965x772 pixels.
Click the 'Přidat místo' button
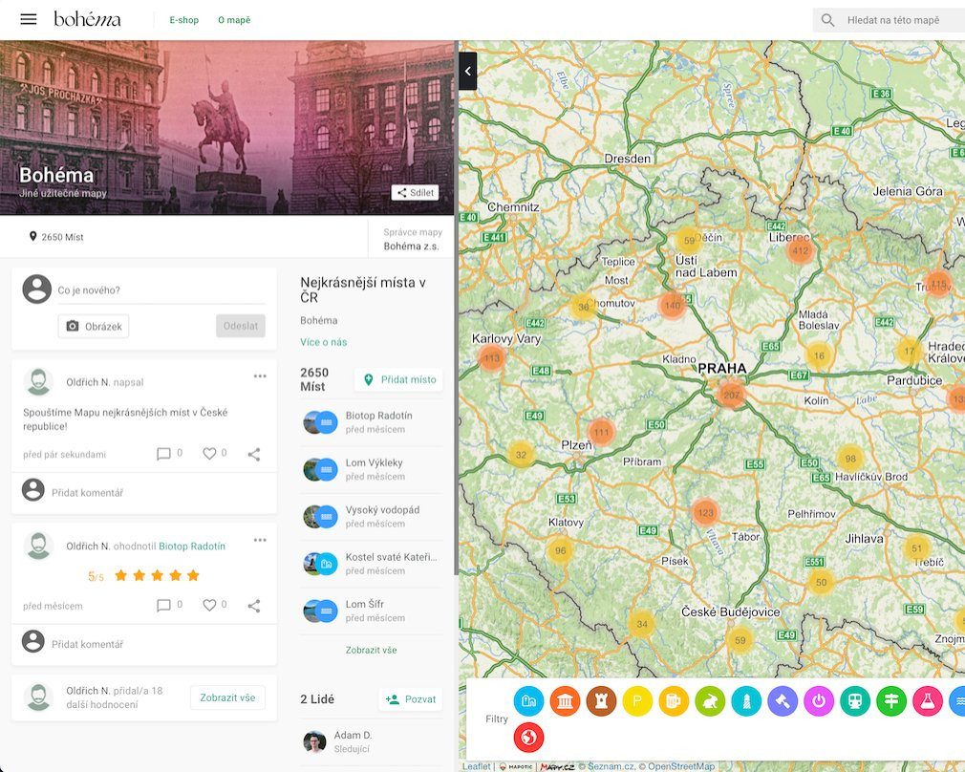399,379
